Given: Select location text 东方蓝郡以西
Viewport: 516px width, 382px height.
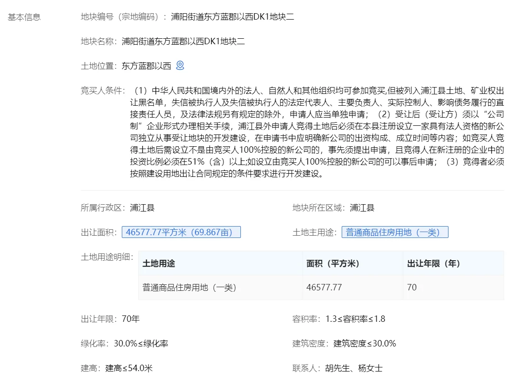Looking at the screenshot, I should coord(146,66).
